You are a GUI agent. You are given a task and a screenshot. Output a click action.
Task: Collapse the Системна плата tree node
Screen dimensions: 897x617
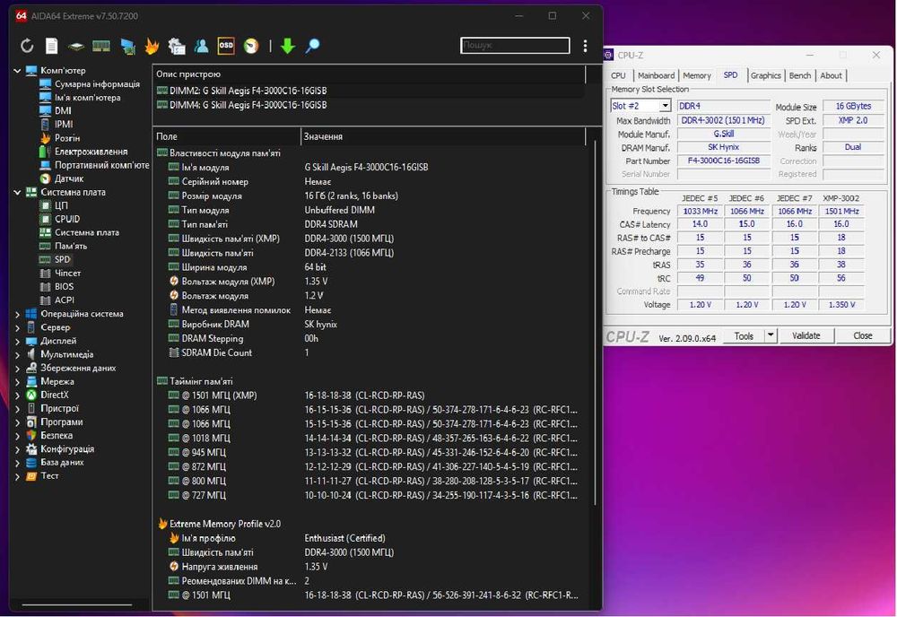(x=17, y=192)
